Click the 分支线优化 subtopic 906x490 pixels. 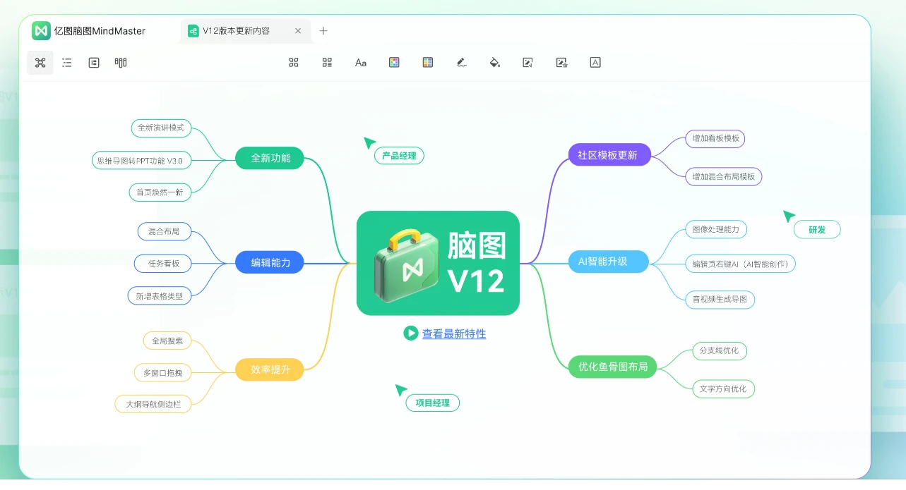coord(720,350)
